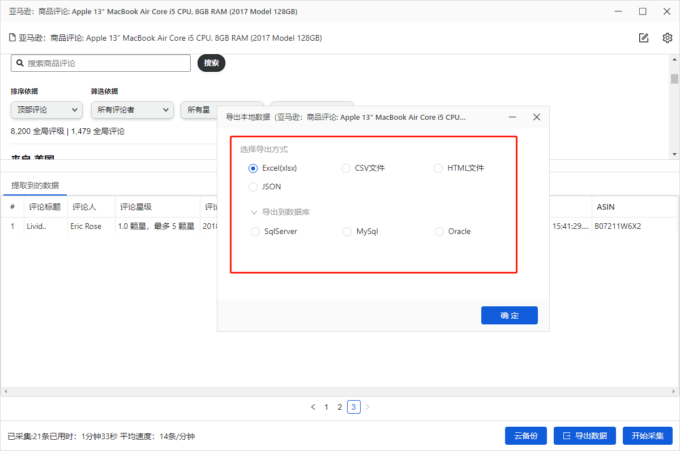Image resolution: width=680 pixels, height=451 pixels.
Task: Click the 搜索 button
Action: pyautogui.click(x=211, y=63)
